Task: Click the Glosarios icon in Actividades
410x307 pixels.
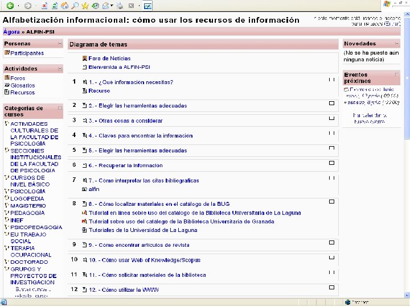Action: click(7, 85)
